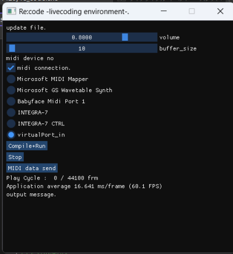Select Microsoft MIDI Mapper radio button
The height and width of the screenshot is (254, 233).
[x=11, y=79]
